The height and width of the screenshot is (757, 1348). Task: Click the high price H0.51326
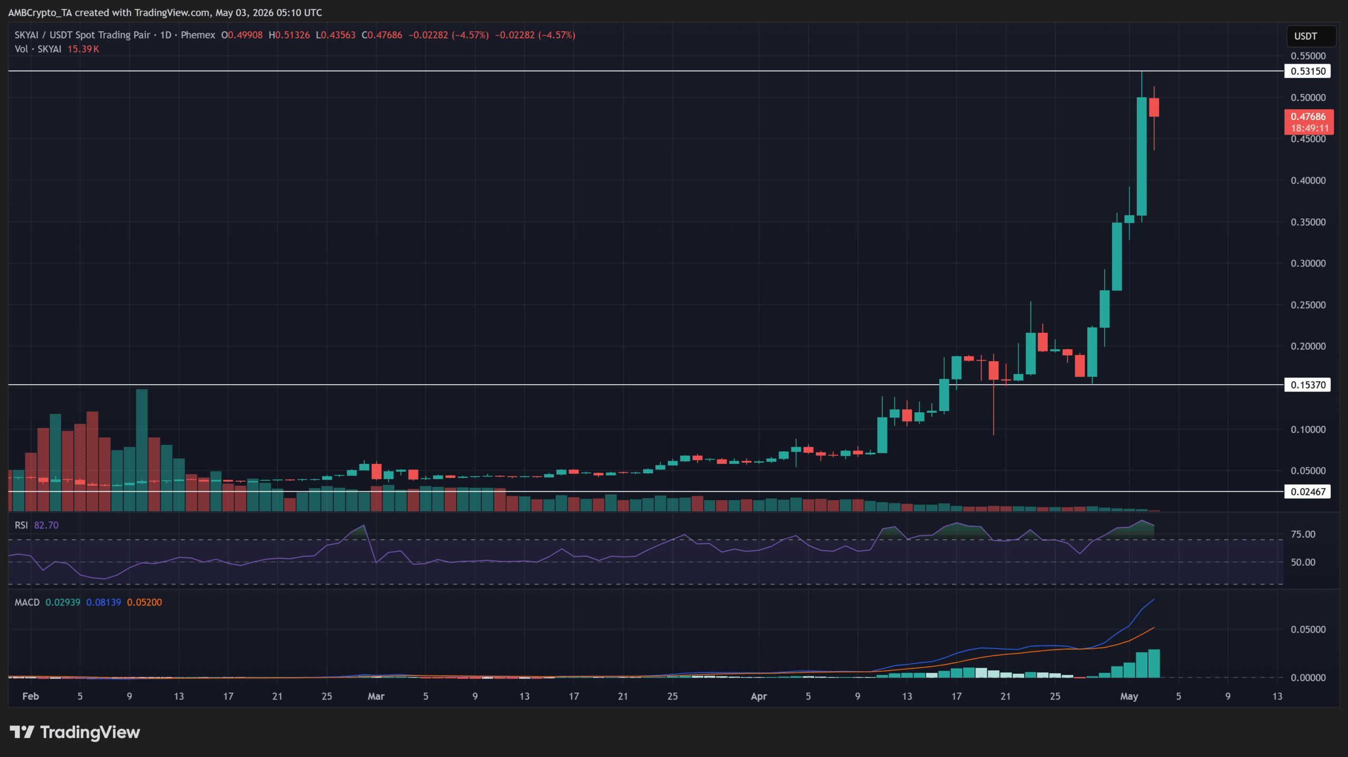click(289, 35)
